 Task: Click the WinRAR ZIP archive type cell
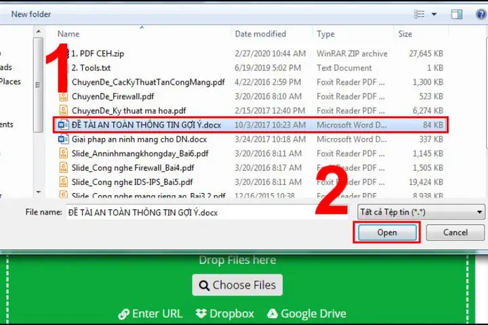point(352,53)
